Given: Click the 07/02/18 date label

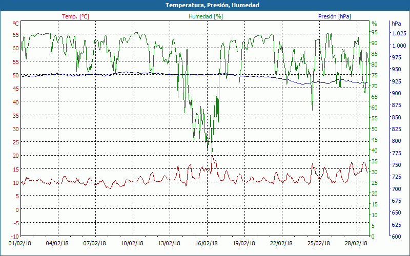Looking at the screenshot, I should [95, 244].
